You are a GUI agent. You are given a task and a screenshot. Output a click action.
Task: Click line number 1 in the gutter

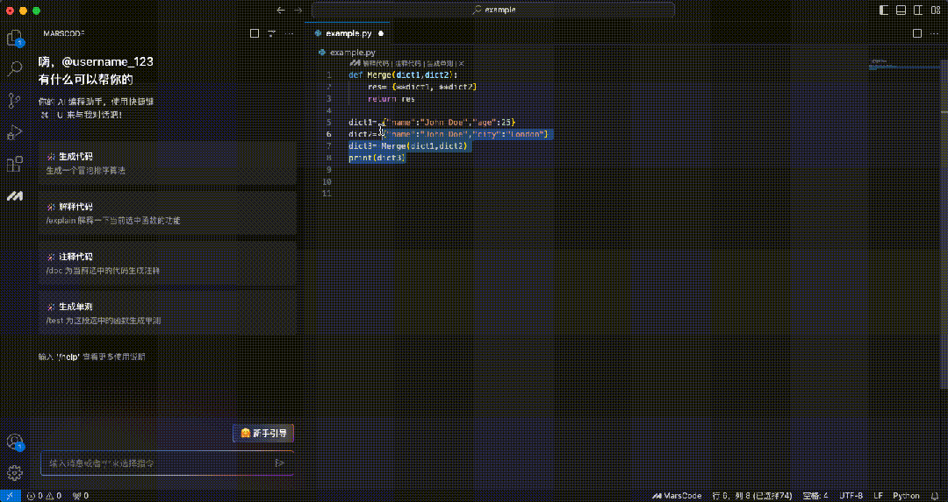coord(328,74)
